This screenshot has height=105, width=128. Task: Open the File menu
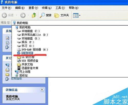[x=6, y=8]
